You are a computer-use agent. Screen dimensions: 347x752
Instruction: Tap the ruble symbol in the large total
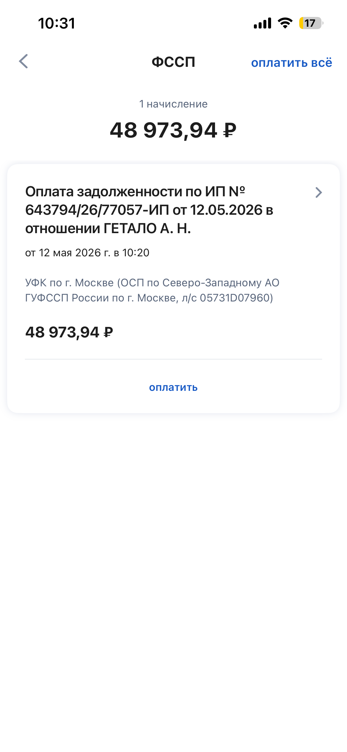pyautogui.click(x=230, y=131)
